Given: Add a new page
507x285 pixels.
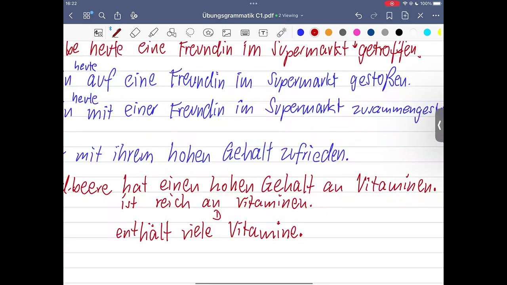Looking at the screenshot, I should pos(405,15).
